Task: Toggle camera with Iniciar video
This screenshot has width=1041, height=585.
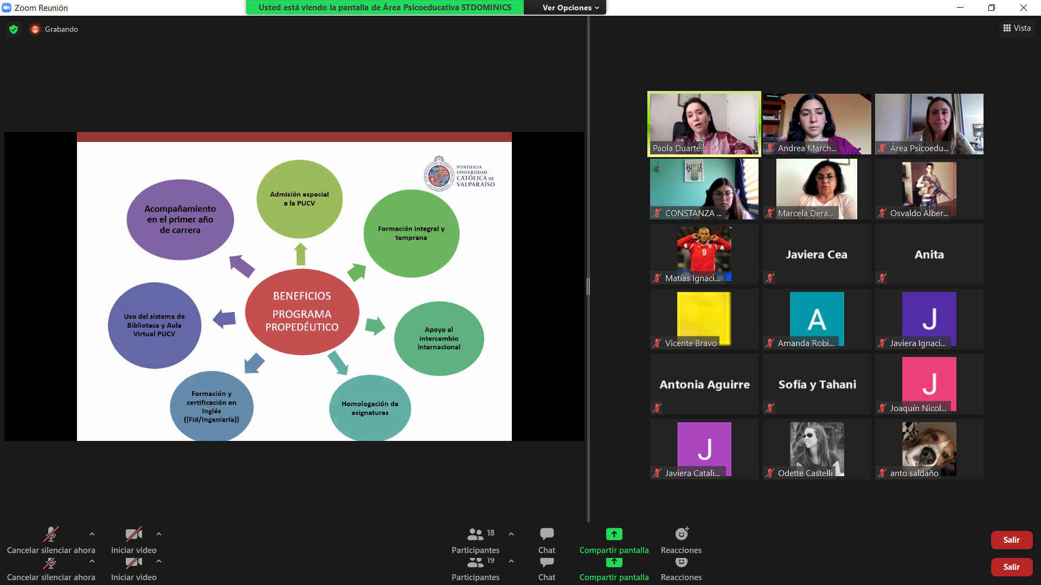Action: point(133,535)
